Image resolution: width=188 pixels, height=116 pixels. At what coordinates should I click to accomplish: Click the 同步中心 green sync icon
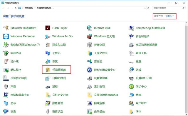point(131,87)
